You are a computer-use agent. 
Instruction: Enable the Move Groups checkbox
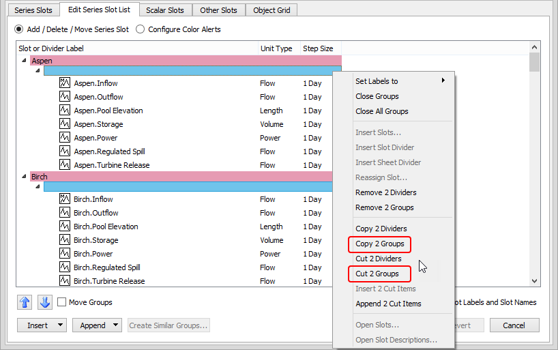pyautogui.click(x=62, y=302)
